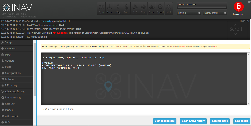Open the Profile 1 dropdown

[x=189, y=13]
